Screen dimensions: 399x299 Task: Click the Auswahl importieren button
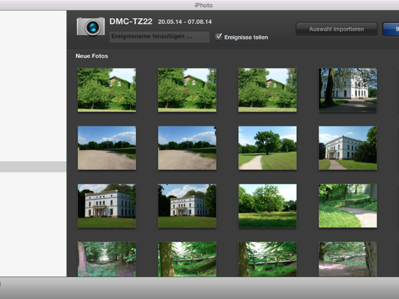[336, 29]
